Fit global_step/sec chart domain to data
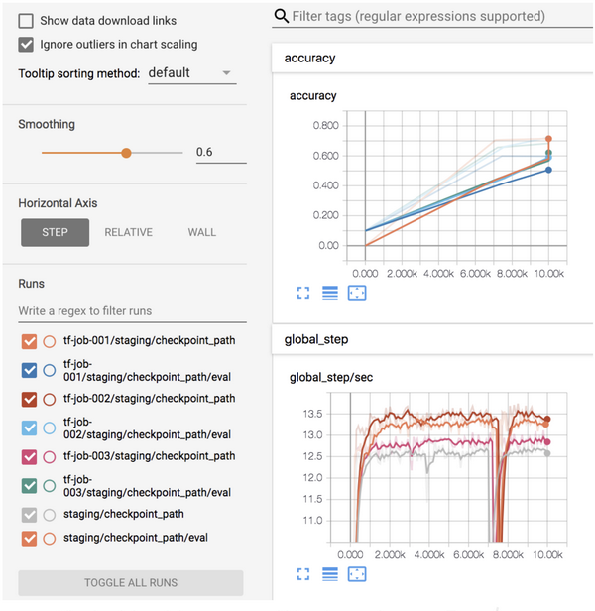 (358, 574)
